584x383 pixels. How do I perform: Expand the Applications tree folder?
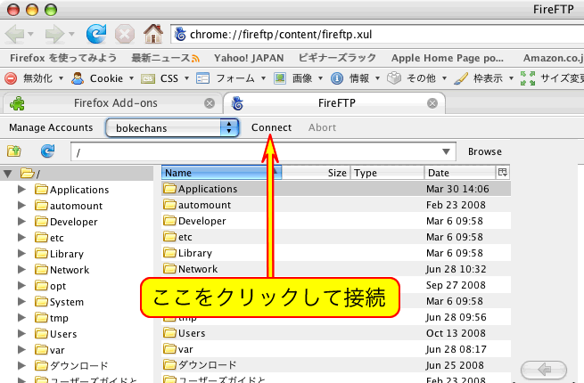click(21, 189)
